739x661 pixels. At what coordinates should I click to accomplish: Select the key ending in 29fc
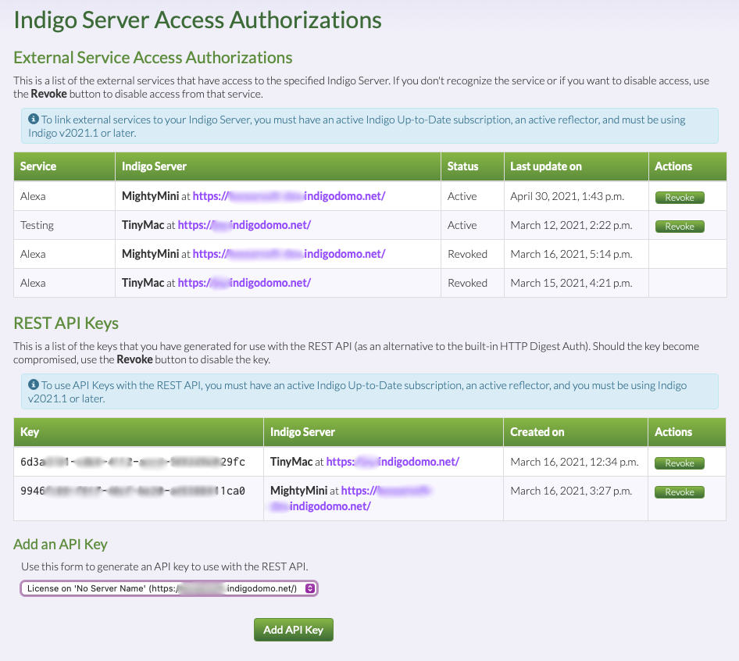pyautogui.click(x=133, y=462)
